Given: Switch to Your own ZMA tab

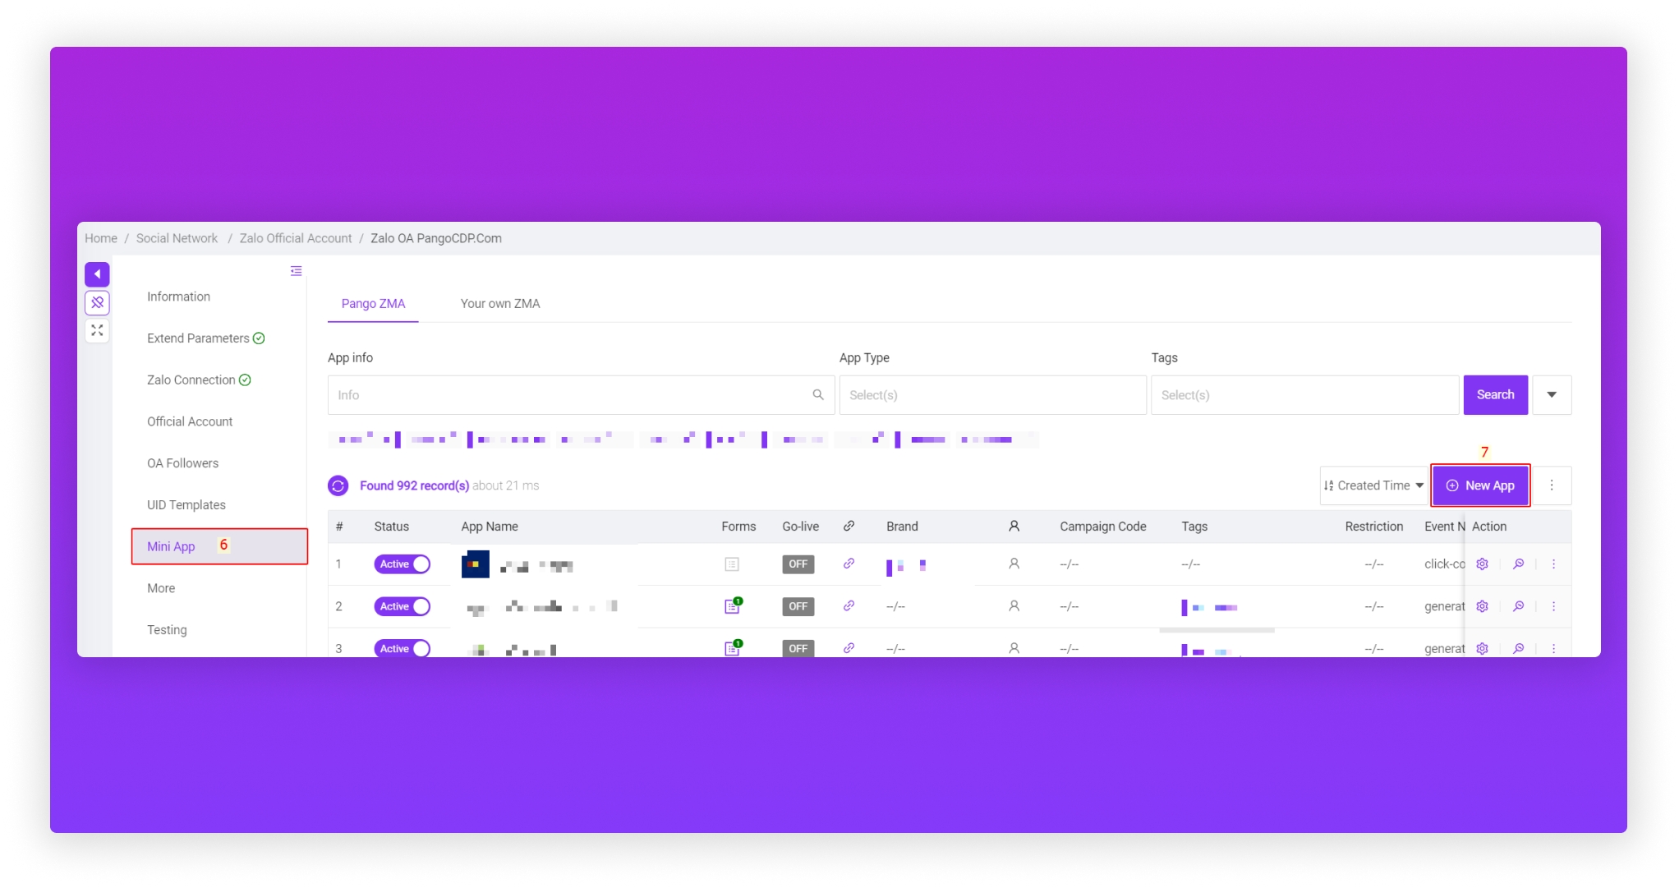Looking at the screenshot, I should point(499,303).
